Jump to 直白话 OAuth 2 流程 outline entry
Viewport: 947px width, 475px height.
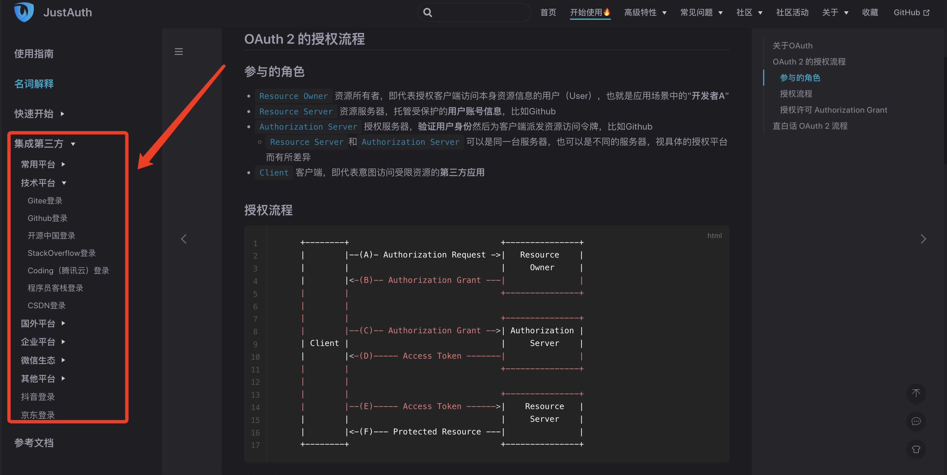pyautogui.click(x=810, y=126)
